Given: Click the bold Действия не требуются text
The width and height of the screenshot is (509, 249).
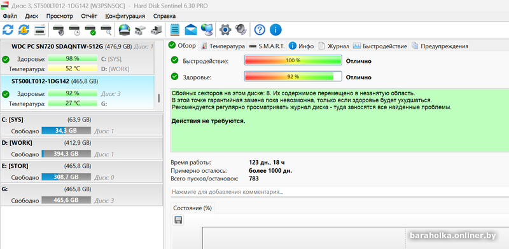Looking at the screenshot, I should coord(209,121).
